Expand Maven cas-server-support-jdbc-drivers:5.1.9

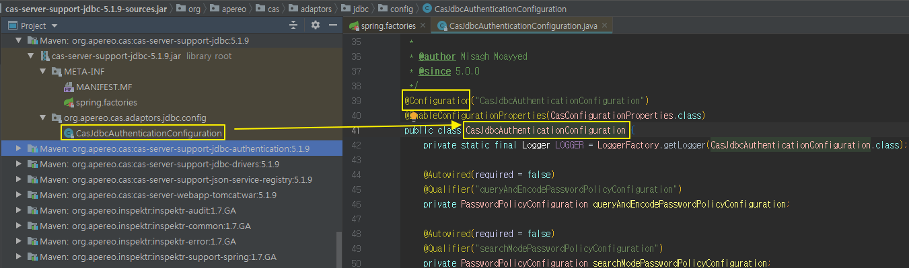[x=18, y=164]
